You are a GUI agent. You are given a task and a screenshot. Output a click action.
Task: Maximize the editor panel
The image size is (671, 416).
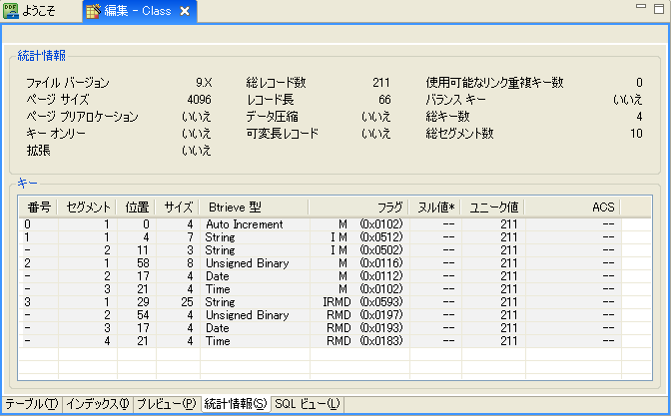click(658, 8)
